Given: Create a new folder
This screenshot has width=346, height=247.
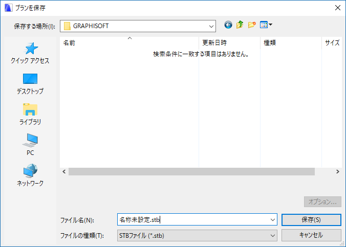Looking at the screenshot, I should tap(252, 25).
